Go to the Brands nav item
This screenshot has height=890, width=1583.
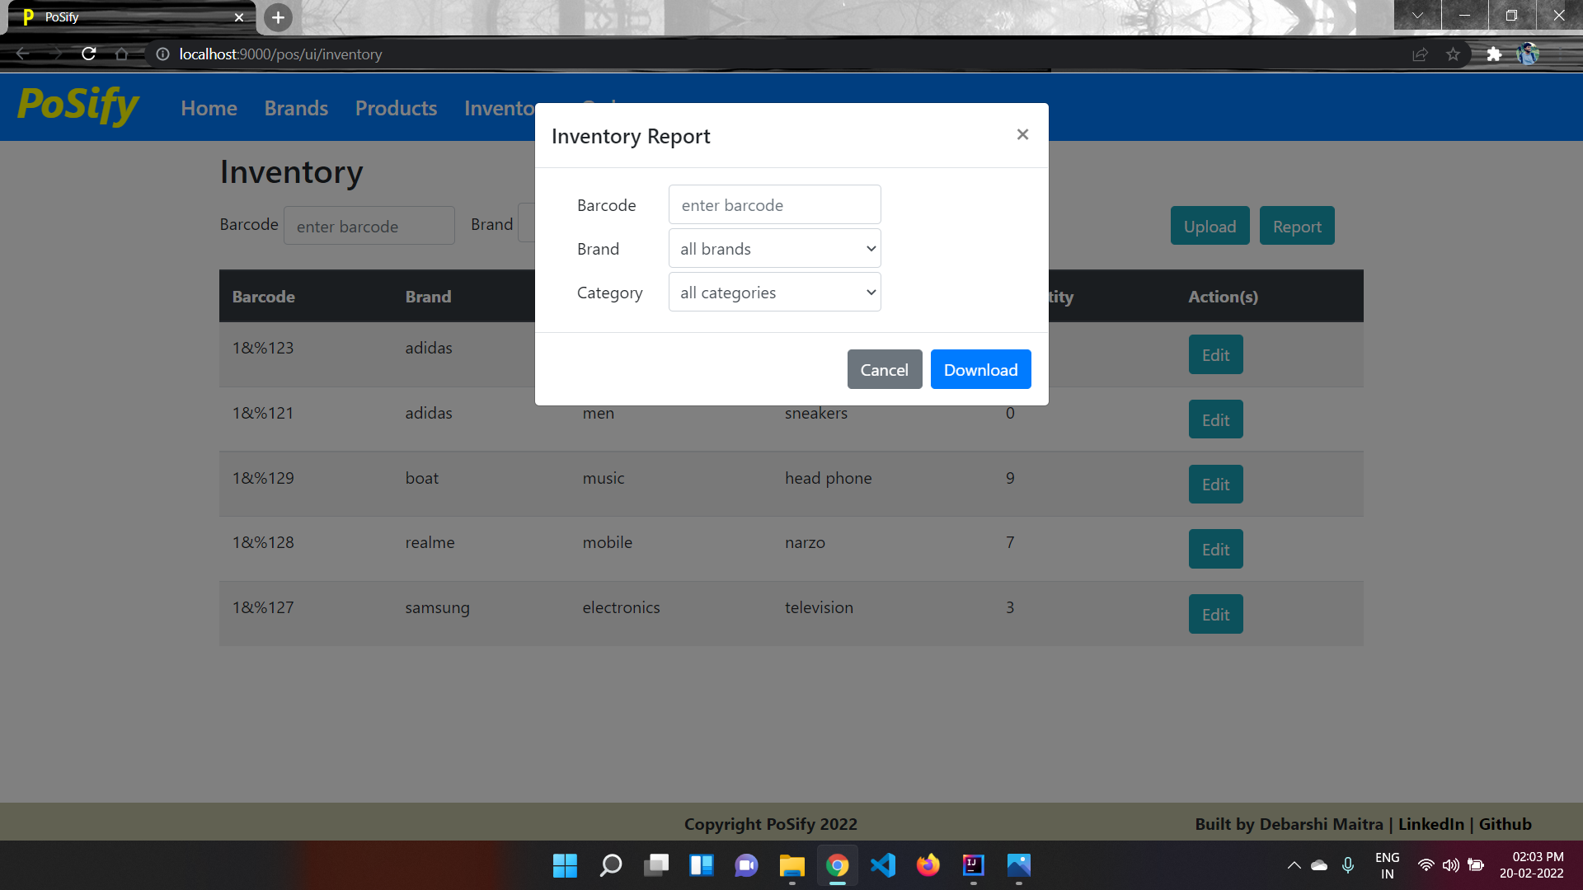pyautogui.click(x=296, y=108)
